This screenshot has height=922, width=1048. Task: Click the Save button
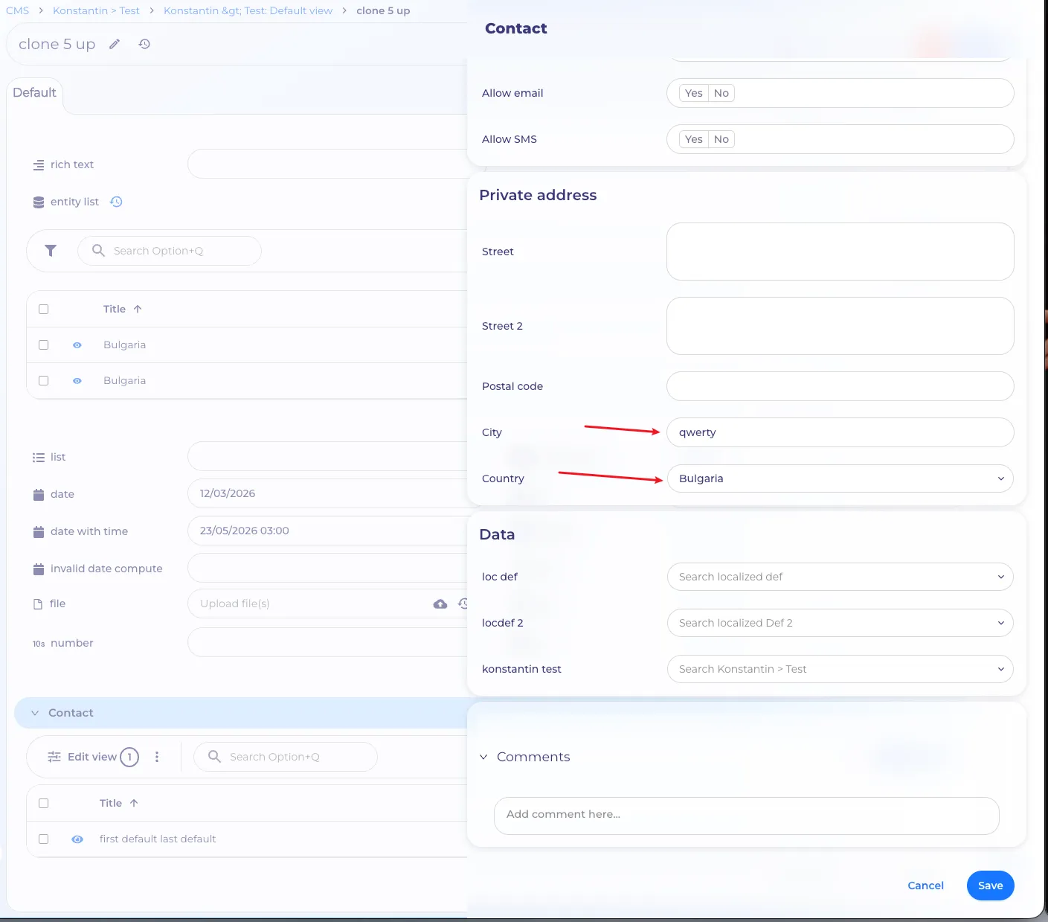991,886
